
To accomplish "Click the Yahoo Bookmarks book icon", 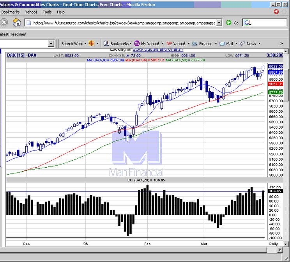I will pos(106,44).
